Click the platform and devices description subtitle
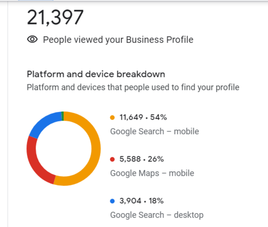268x227 pixels. click(133, 87)
